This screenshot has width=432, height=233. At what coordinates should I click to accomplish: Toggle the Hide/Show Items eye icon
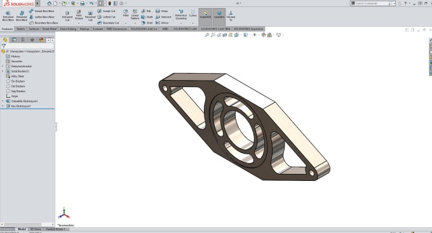click(255, 35)
